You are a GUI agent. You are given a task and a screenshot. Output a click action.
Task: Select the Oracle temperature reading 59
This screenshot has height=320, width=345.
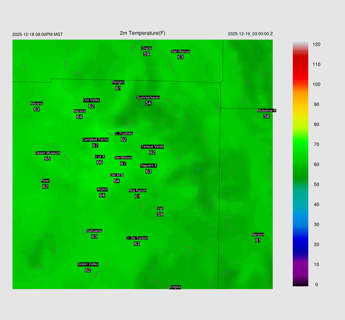point(146,54)
